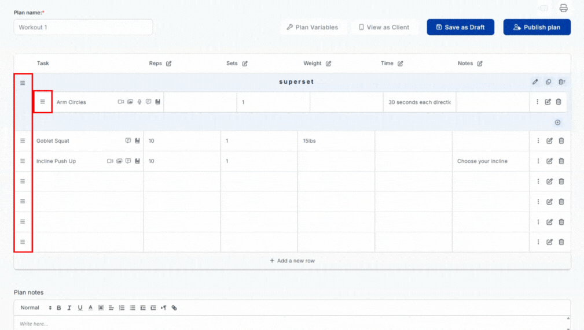Grab the superset drag handle
This screenshot has width=584, height=330.
(23, 83)
